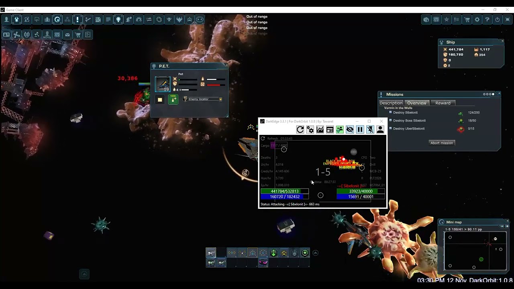Select first slot in bottom action bar
Image resolution: width=514 pixels, height=289 pixels.
click(x=211, y=252)
